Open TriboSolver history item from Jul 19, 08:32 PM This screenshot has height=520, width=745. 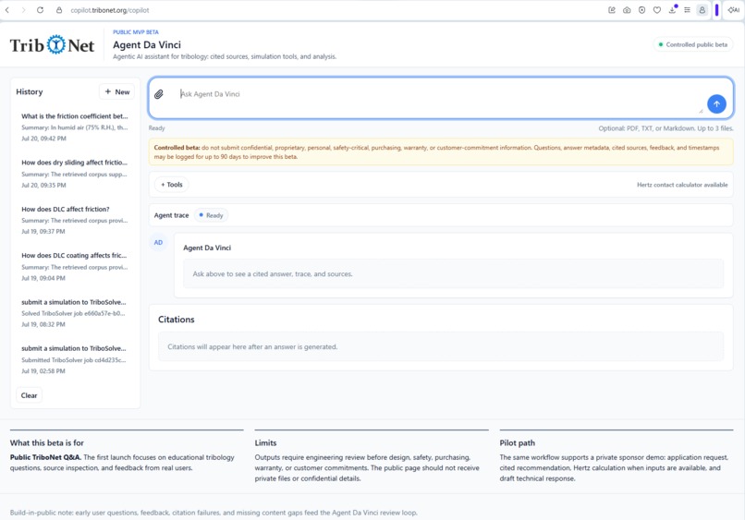[x=75, y=313]
